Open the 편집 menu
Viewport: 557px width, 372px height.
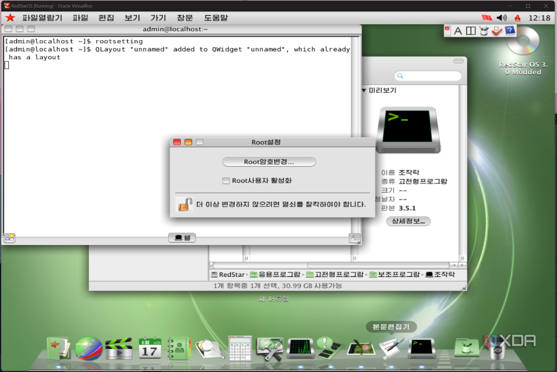pyautogui.click(x=106, y=18)
